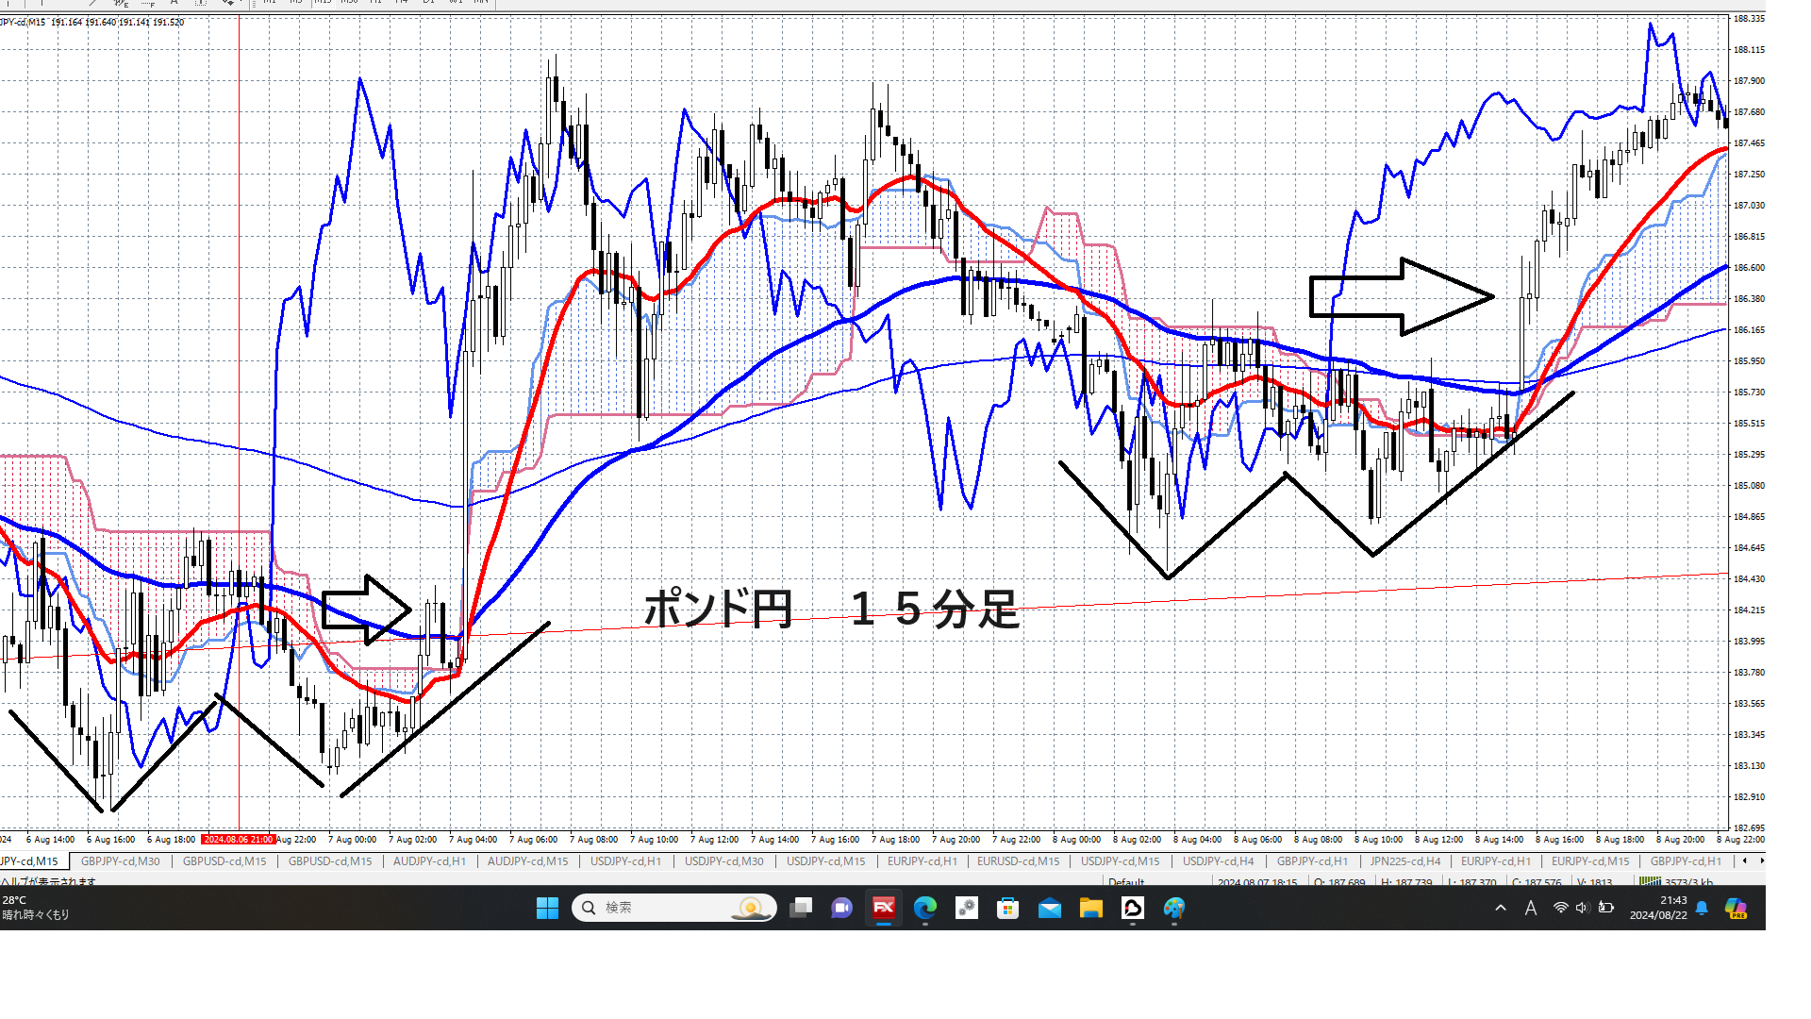Open the volume control tray icon
The image size is (1811, 1019).
(x=1583, y=908)
